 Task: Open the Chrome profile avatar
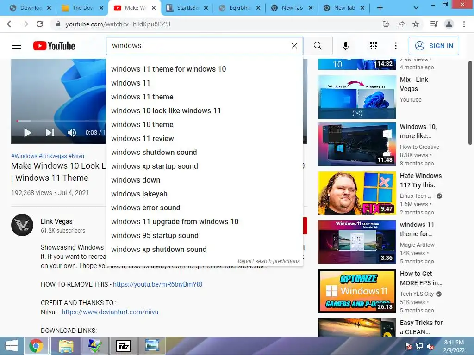(449, 24)
